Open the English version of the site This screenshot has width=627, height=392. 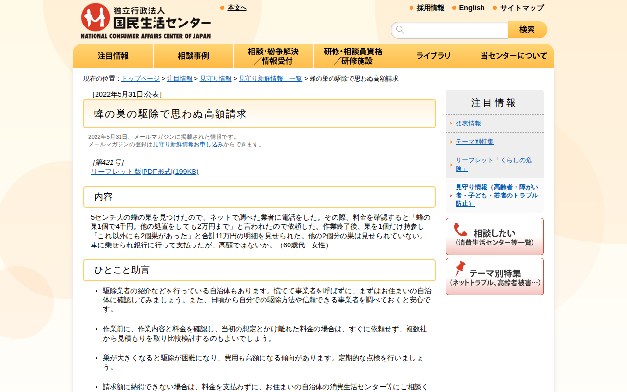[472, 8]
